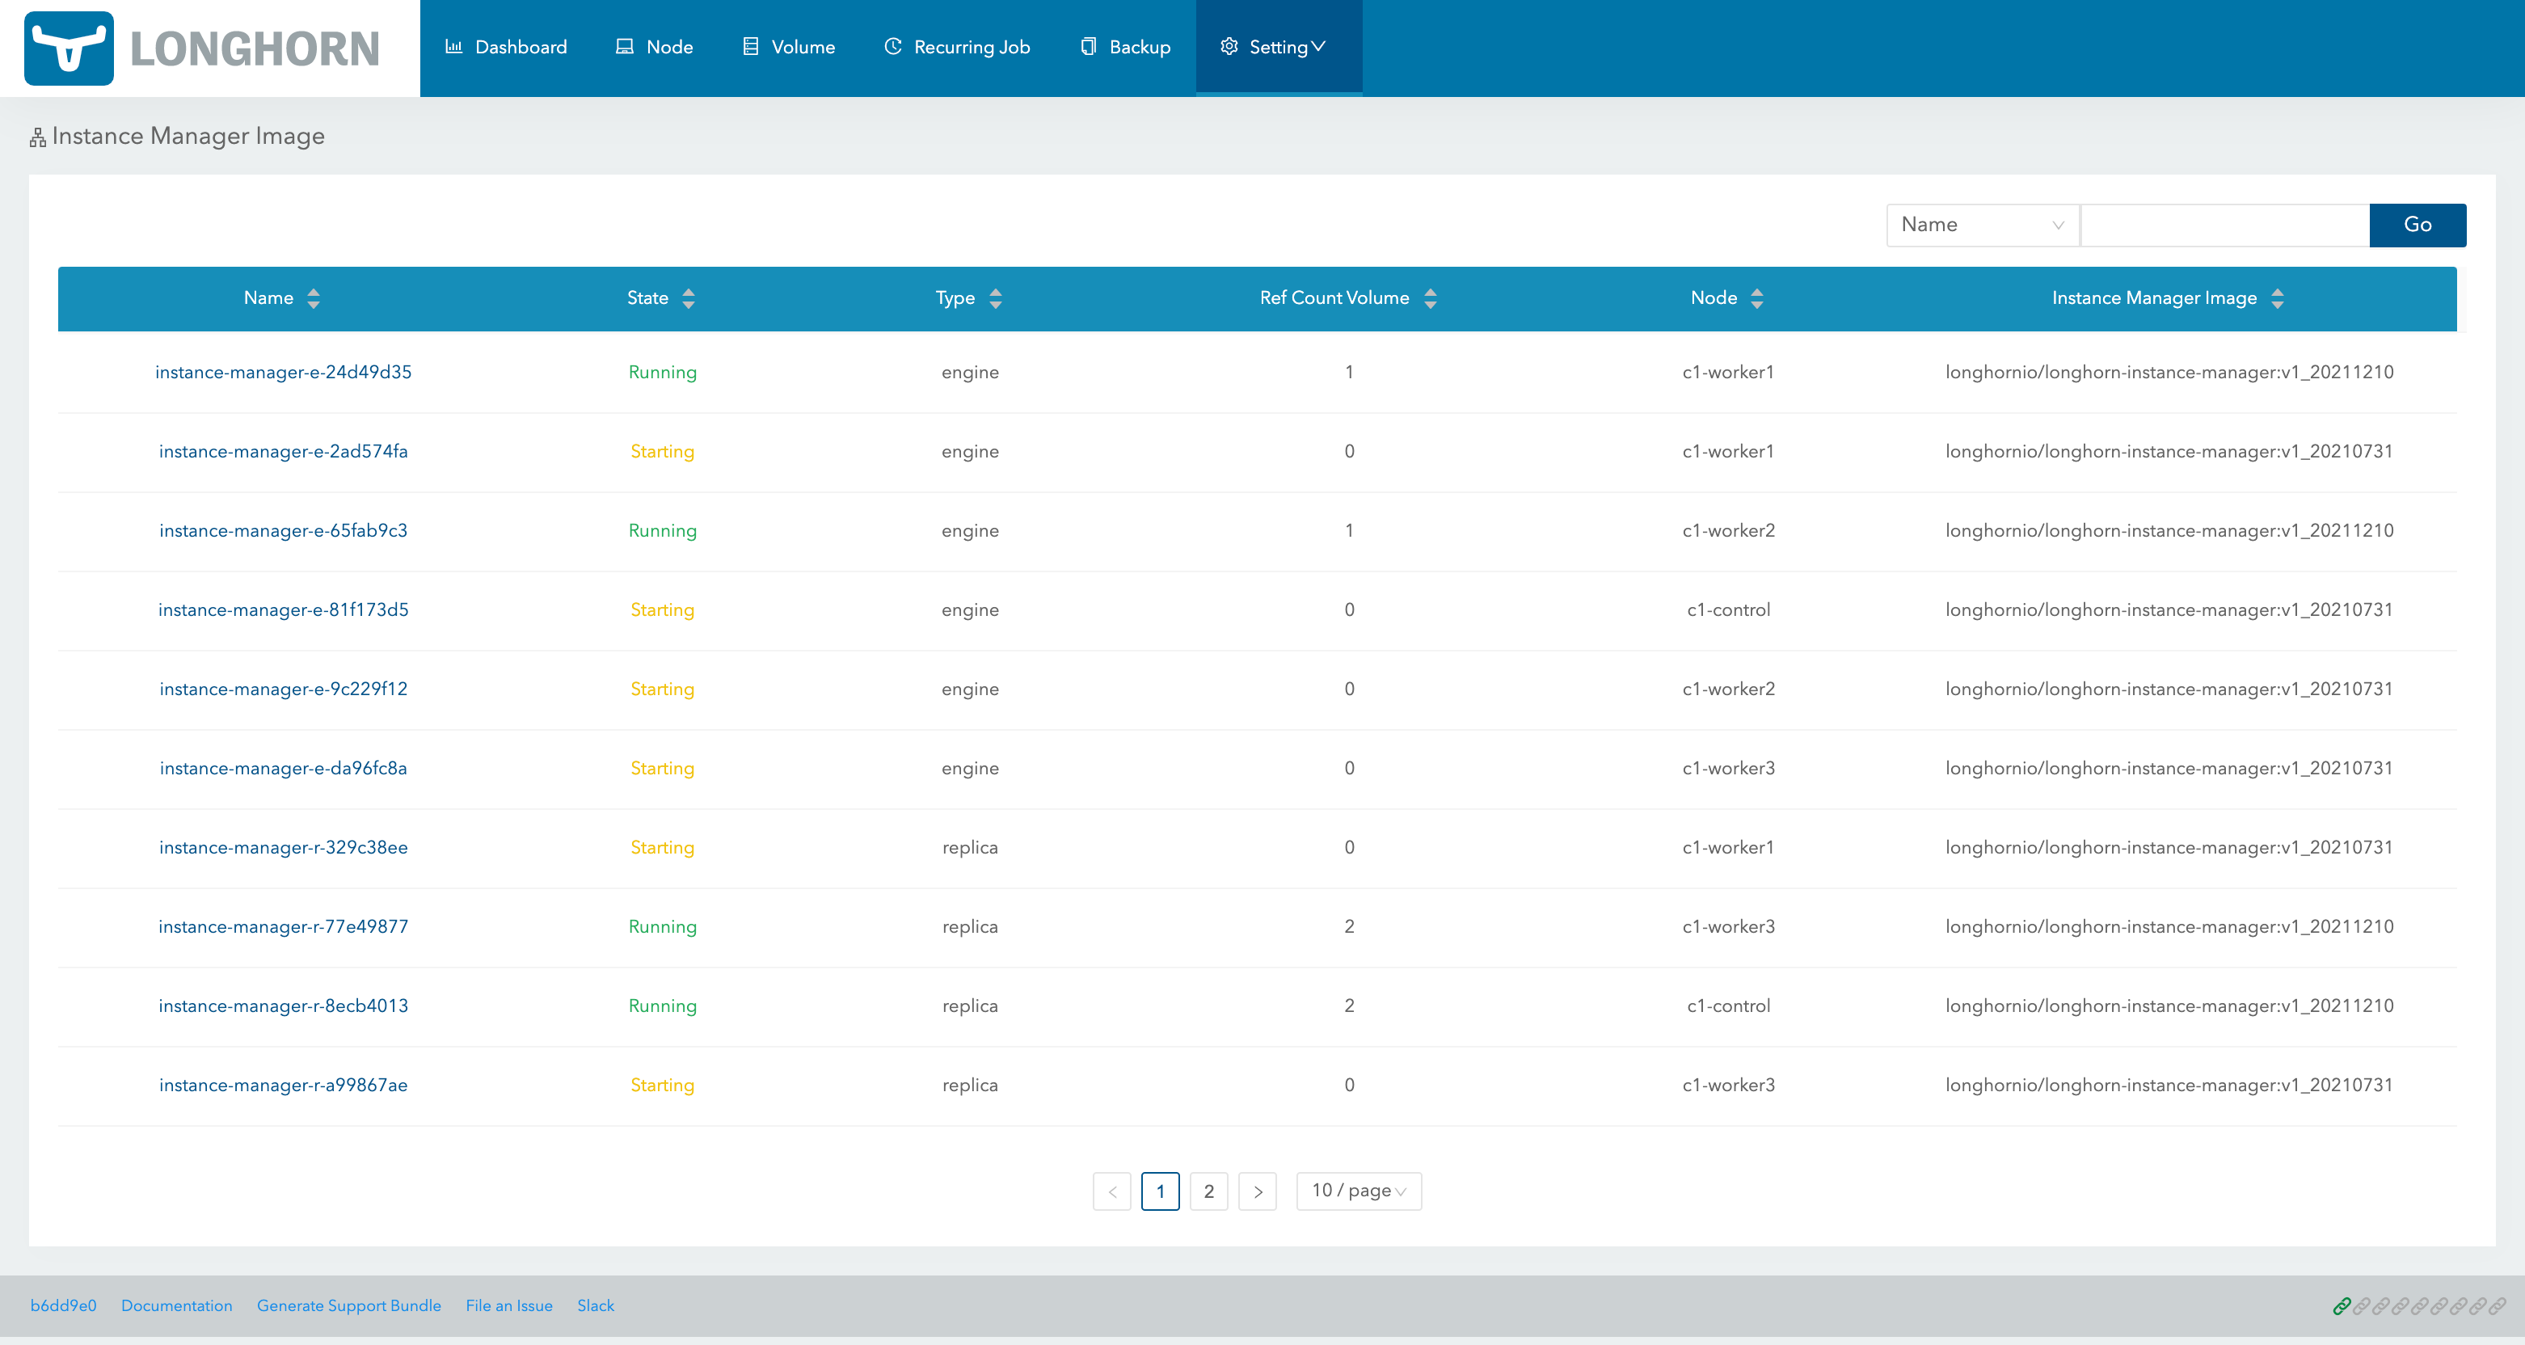2525x1345 pixels.
Task: Open the Name filter dropdown
Action: click(x=1982, y=225)
